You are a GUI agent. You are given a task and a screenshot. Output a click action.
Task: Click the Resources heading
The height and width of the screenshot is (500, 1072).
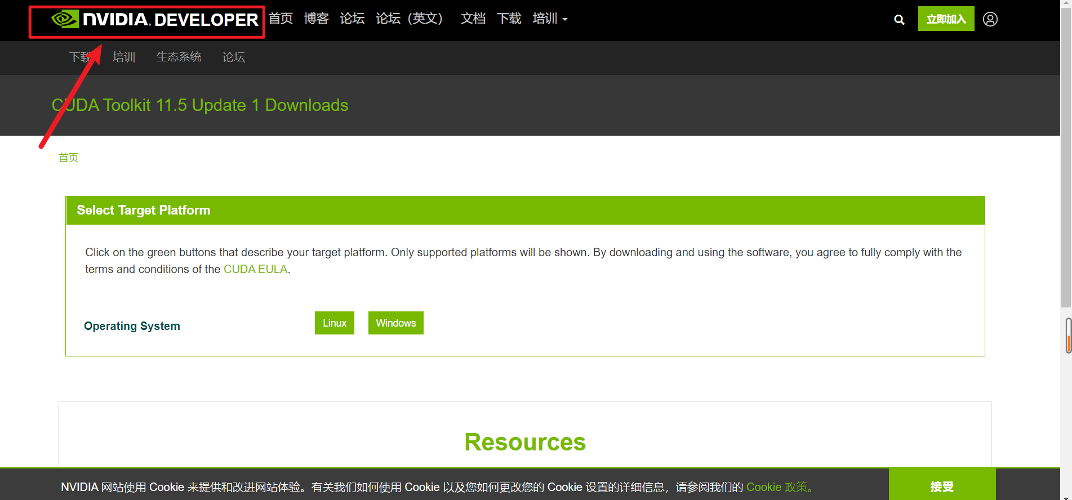525,442
